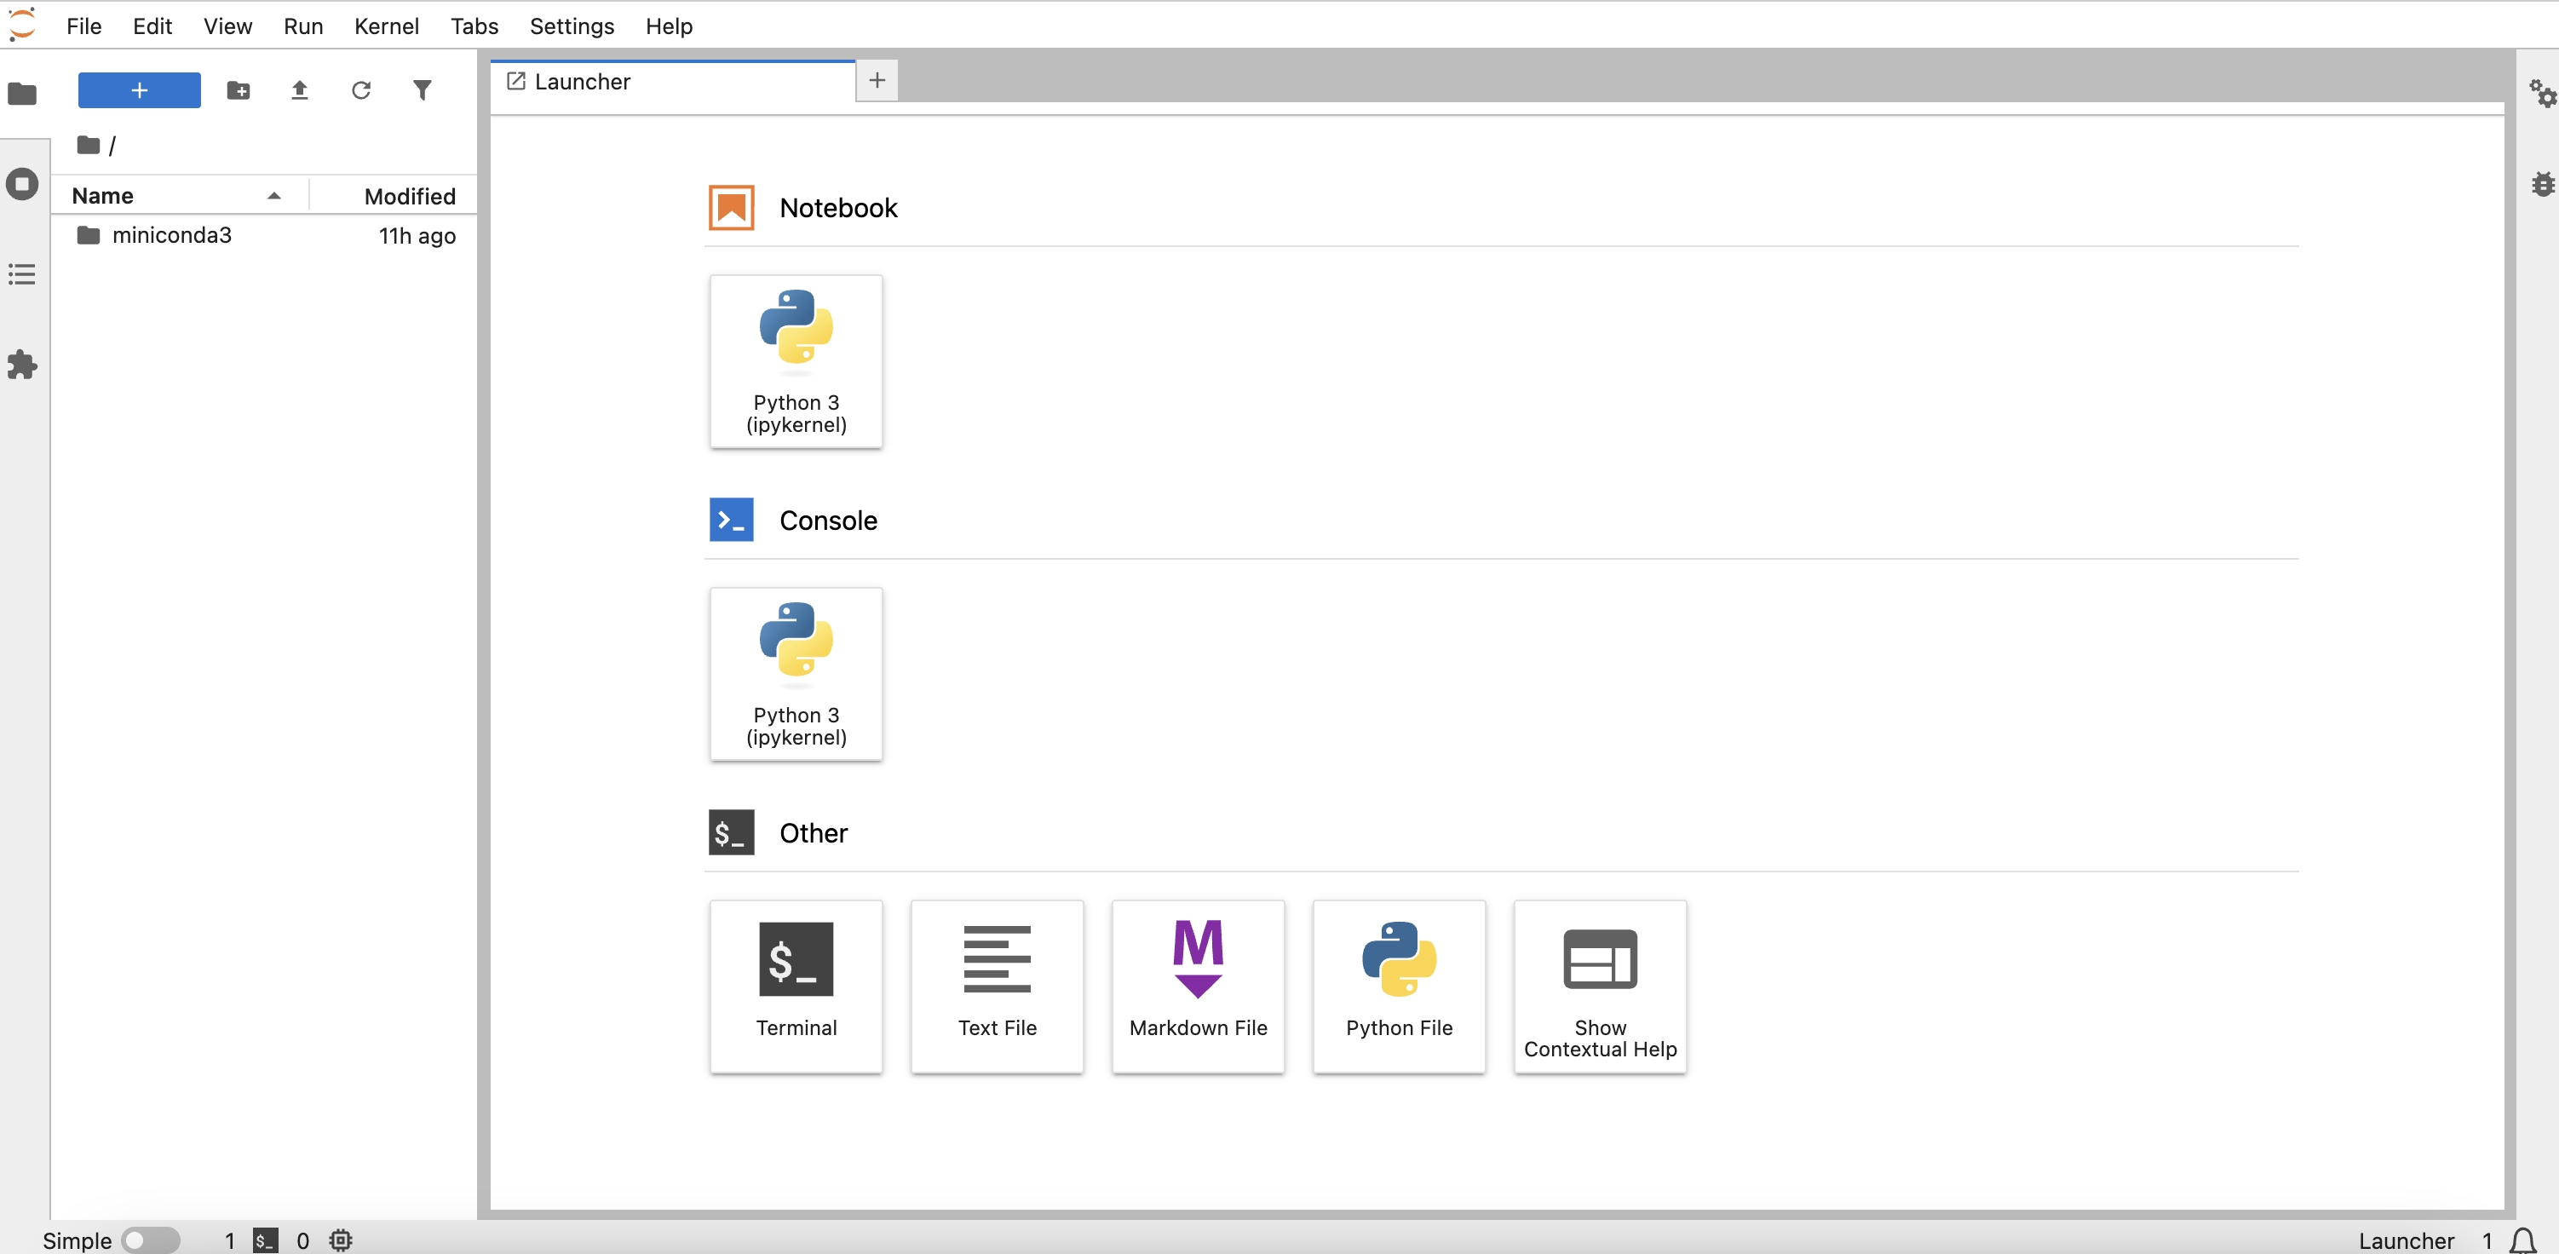Select the Launcher tab
This screenshot has width=2559, height=1254.
click(582, 82)
